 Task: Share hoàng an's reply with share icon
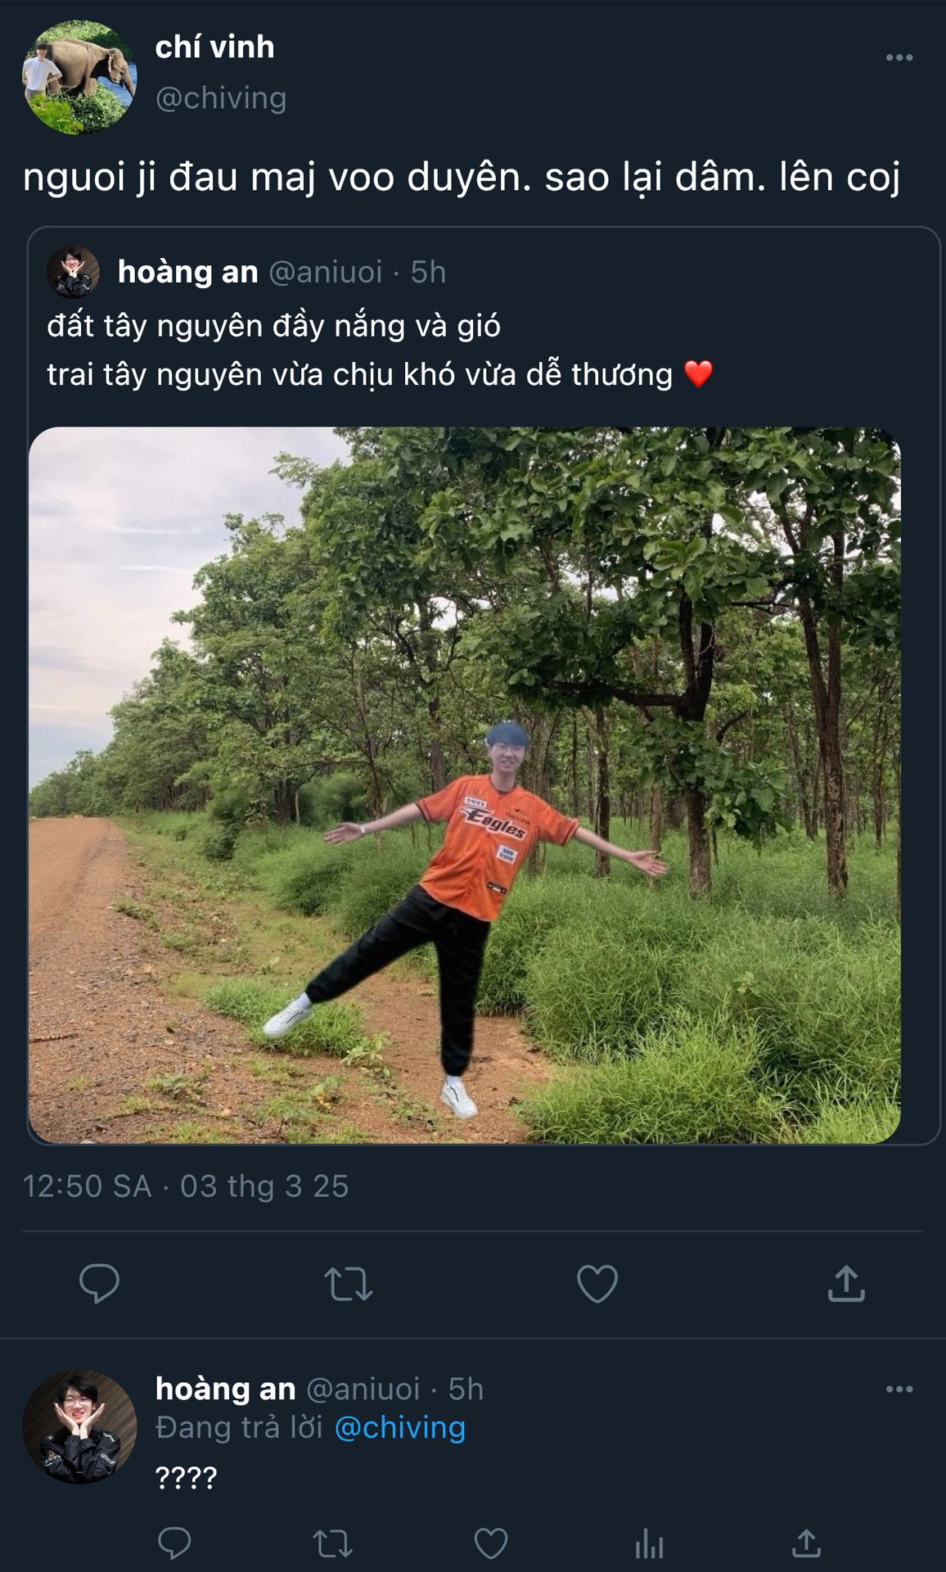[807, 1543]
